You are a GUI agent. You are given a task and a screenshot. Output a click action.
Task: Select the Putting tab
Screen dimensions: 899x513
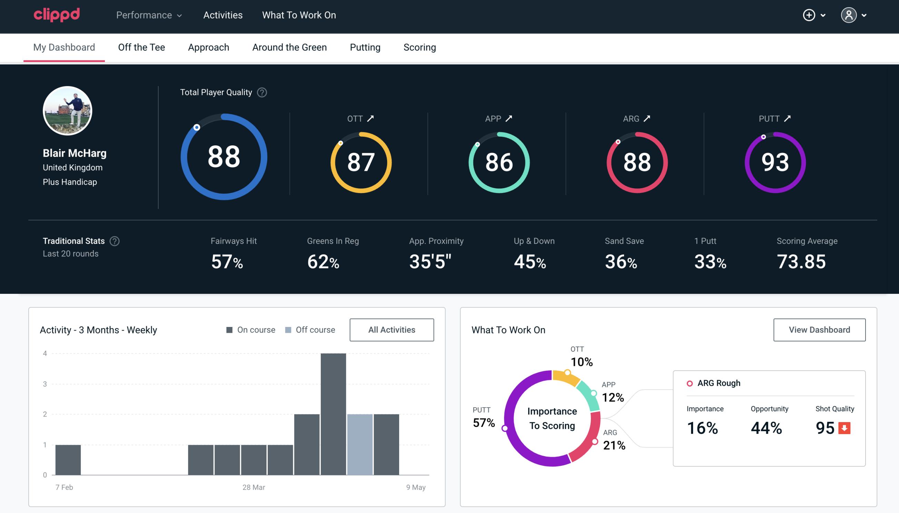364,47
